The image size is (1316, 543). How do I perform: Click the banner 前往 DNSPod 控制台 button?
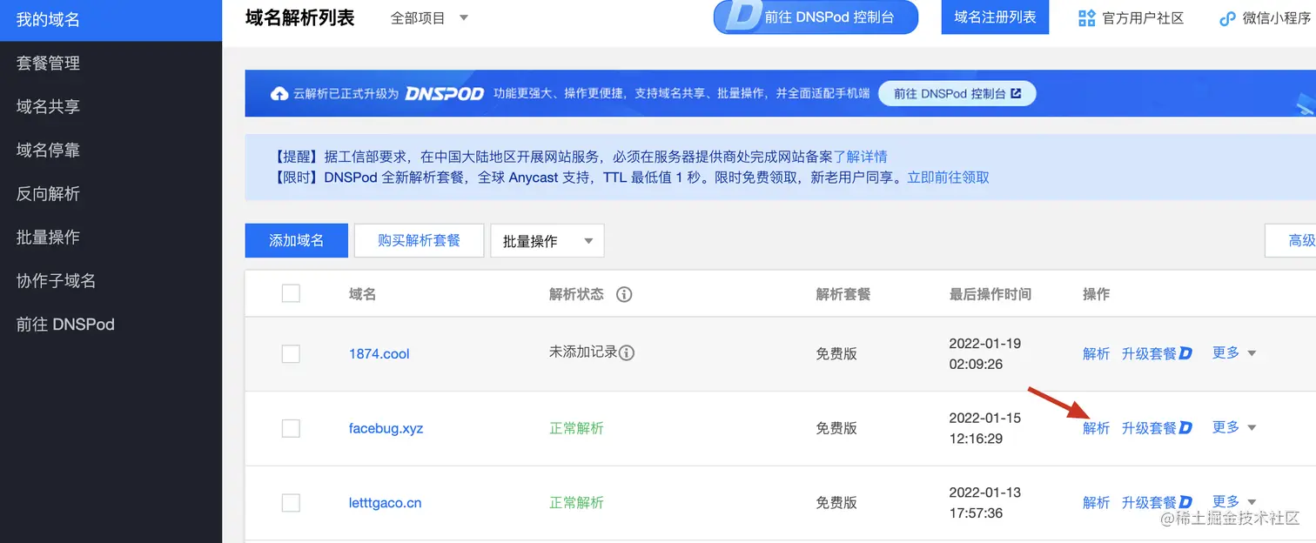[x=957, y=94]
